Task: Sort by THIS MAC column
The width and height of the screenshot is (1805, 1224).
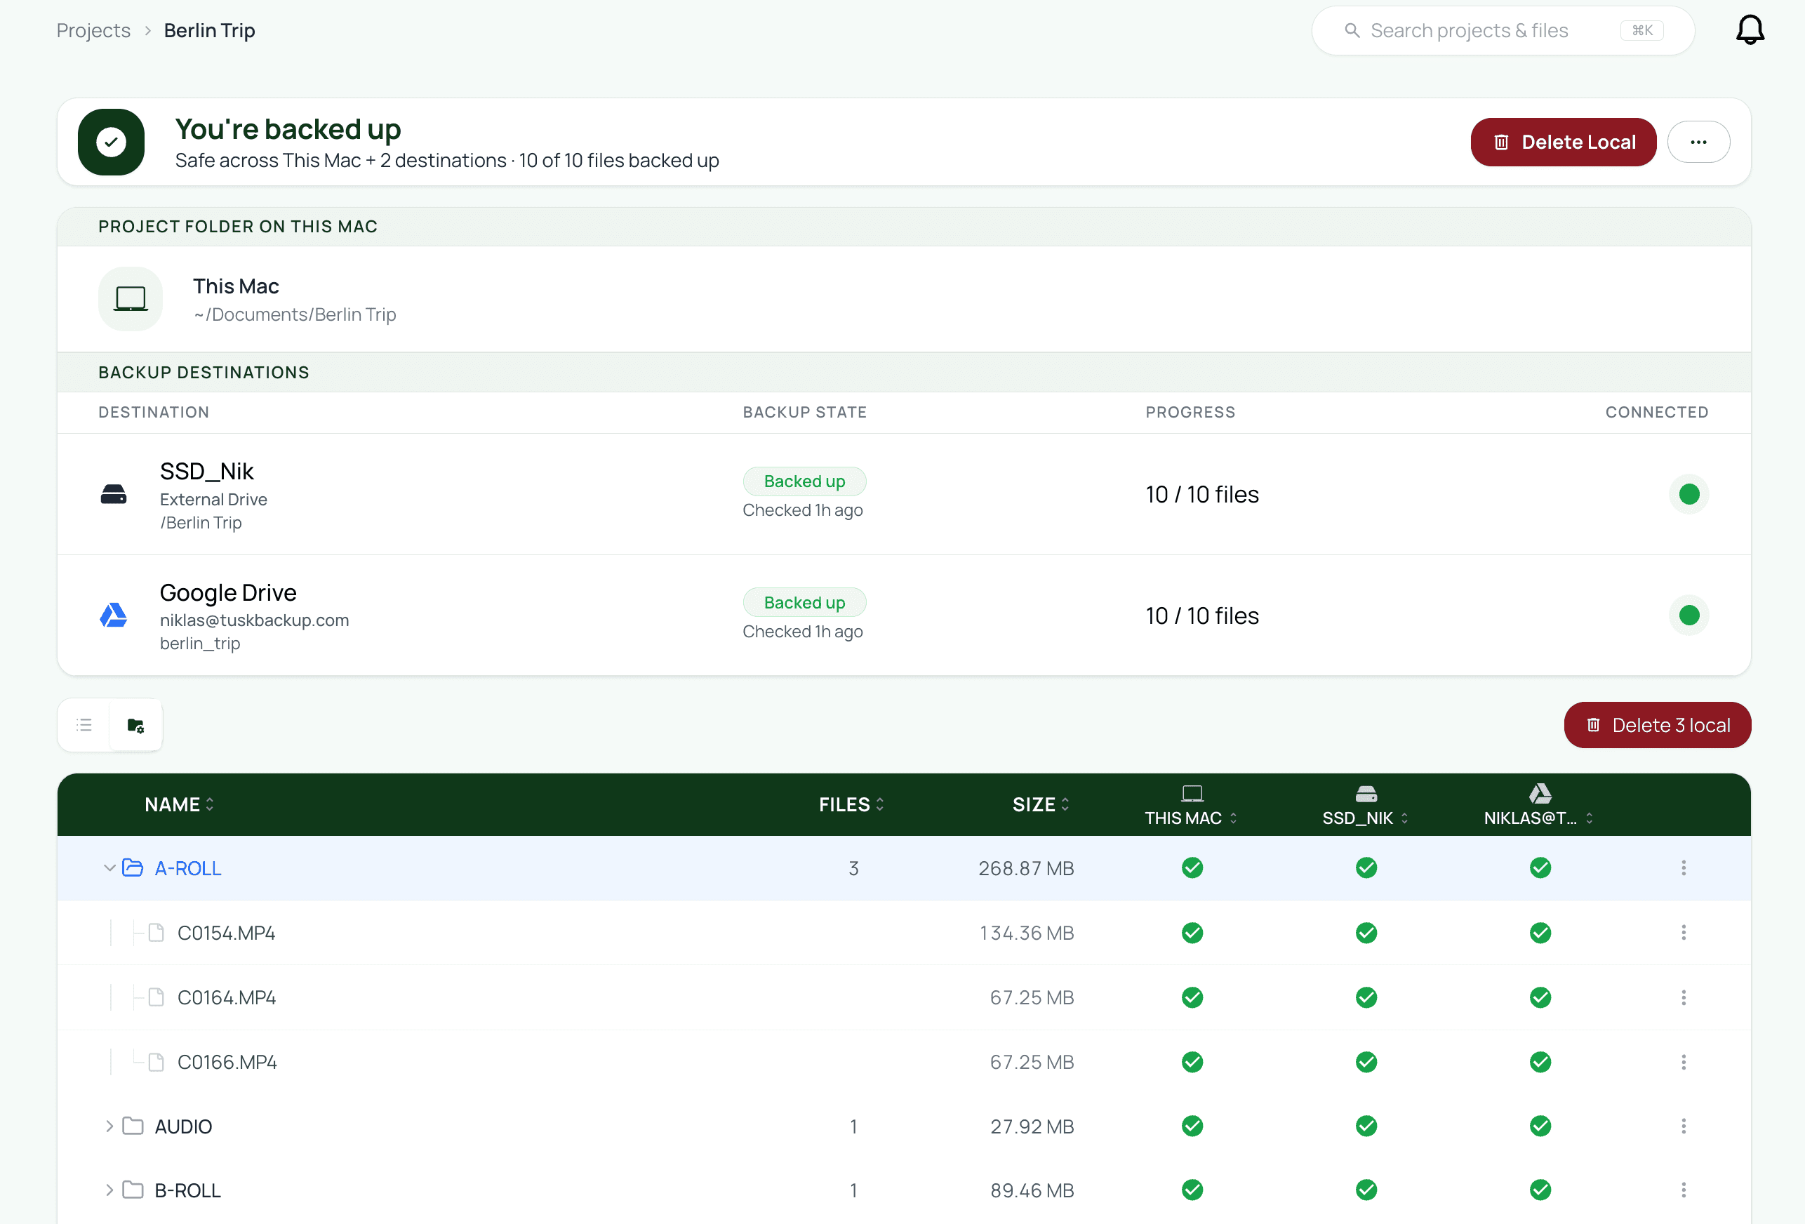Action: pyautogui.click(x=1191, y=818)
